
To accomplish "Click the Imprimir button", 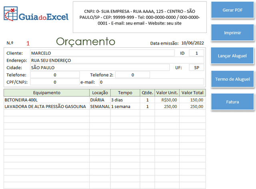I will pos(232,33).
